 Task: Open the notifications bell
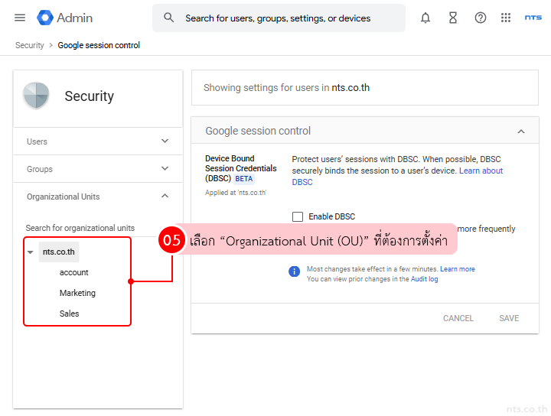[x=425, y=18]
